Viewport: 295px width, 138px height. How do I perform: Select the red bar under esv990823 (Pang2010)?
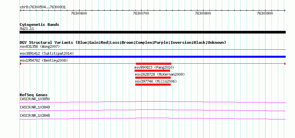click(152, 71)
